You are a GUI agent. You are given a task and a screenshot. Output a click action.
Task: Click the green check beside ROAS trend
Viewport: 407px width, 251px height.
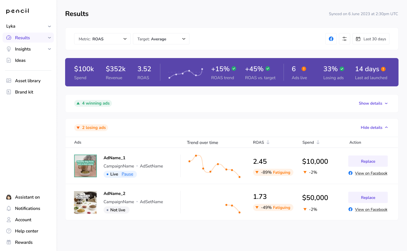234,69
